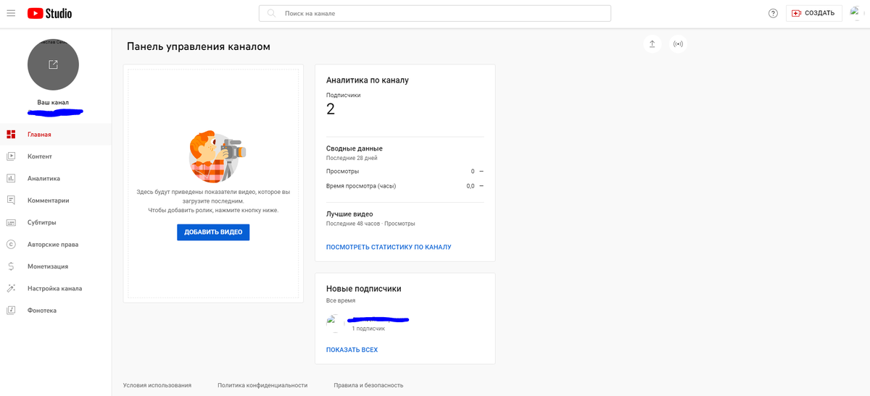The height and width of the screenshot is (396, 870).
Task: Click the Audio library music icon
Action: pos(11,311)
